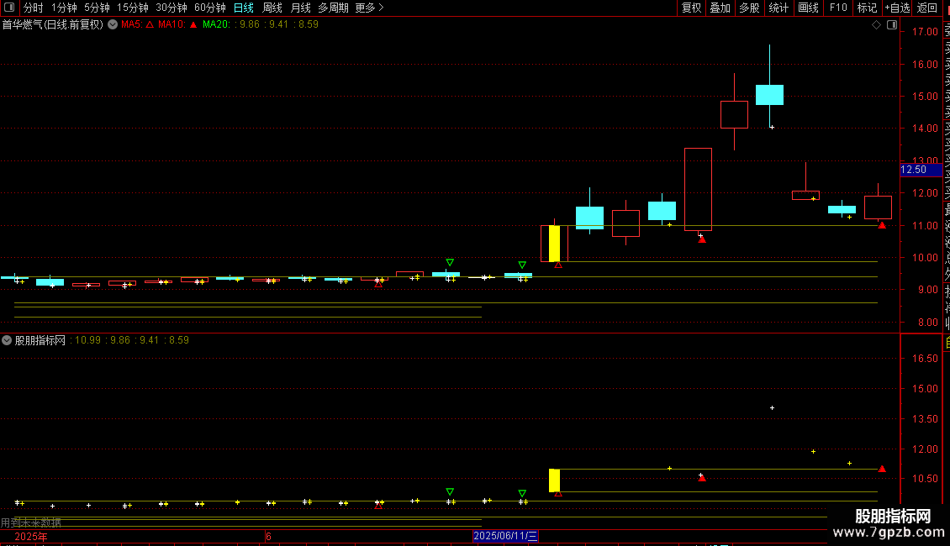950x546 pixels.
Task: Click the green MA20 label
Action: click(217, 24)
